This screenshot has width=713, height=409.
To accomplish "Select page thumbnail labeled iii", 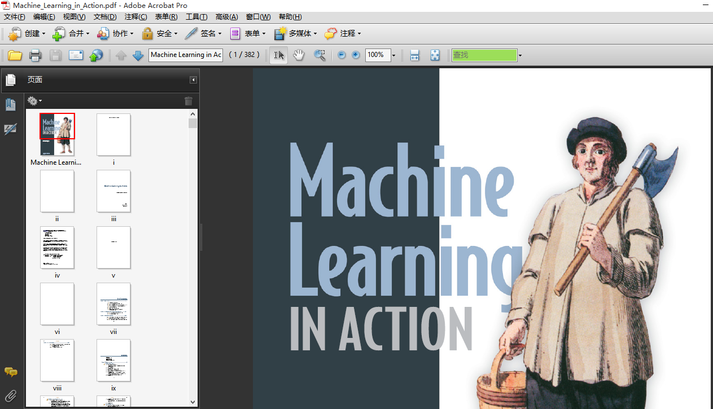I will point(113,191).
